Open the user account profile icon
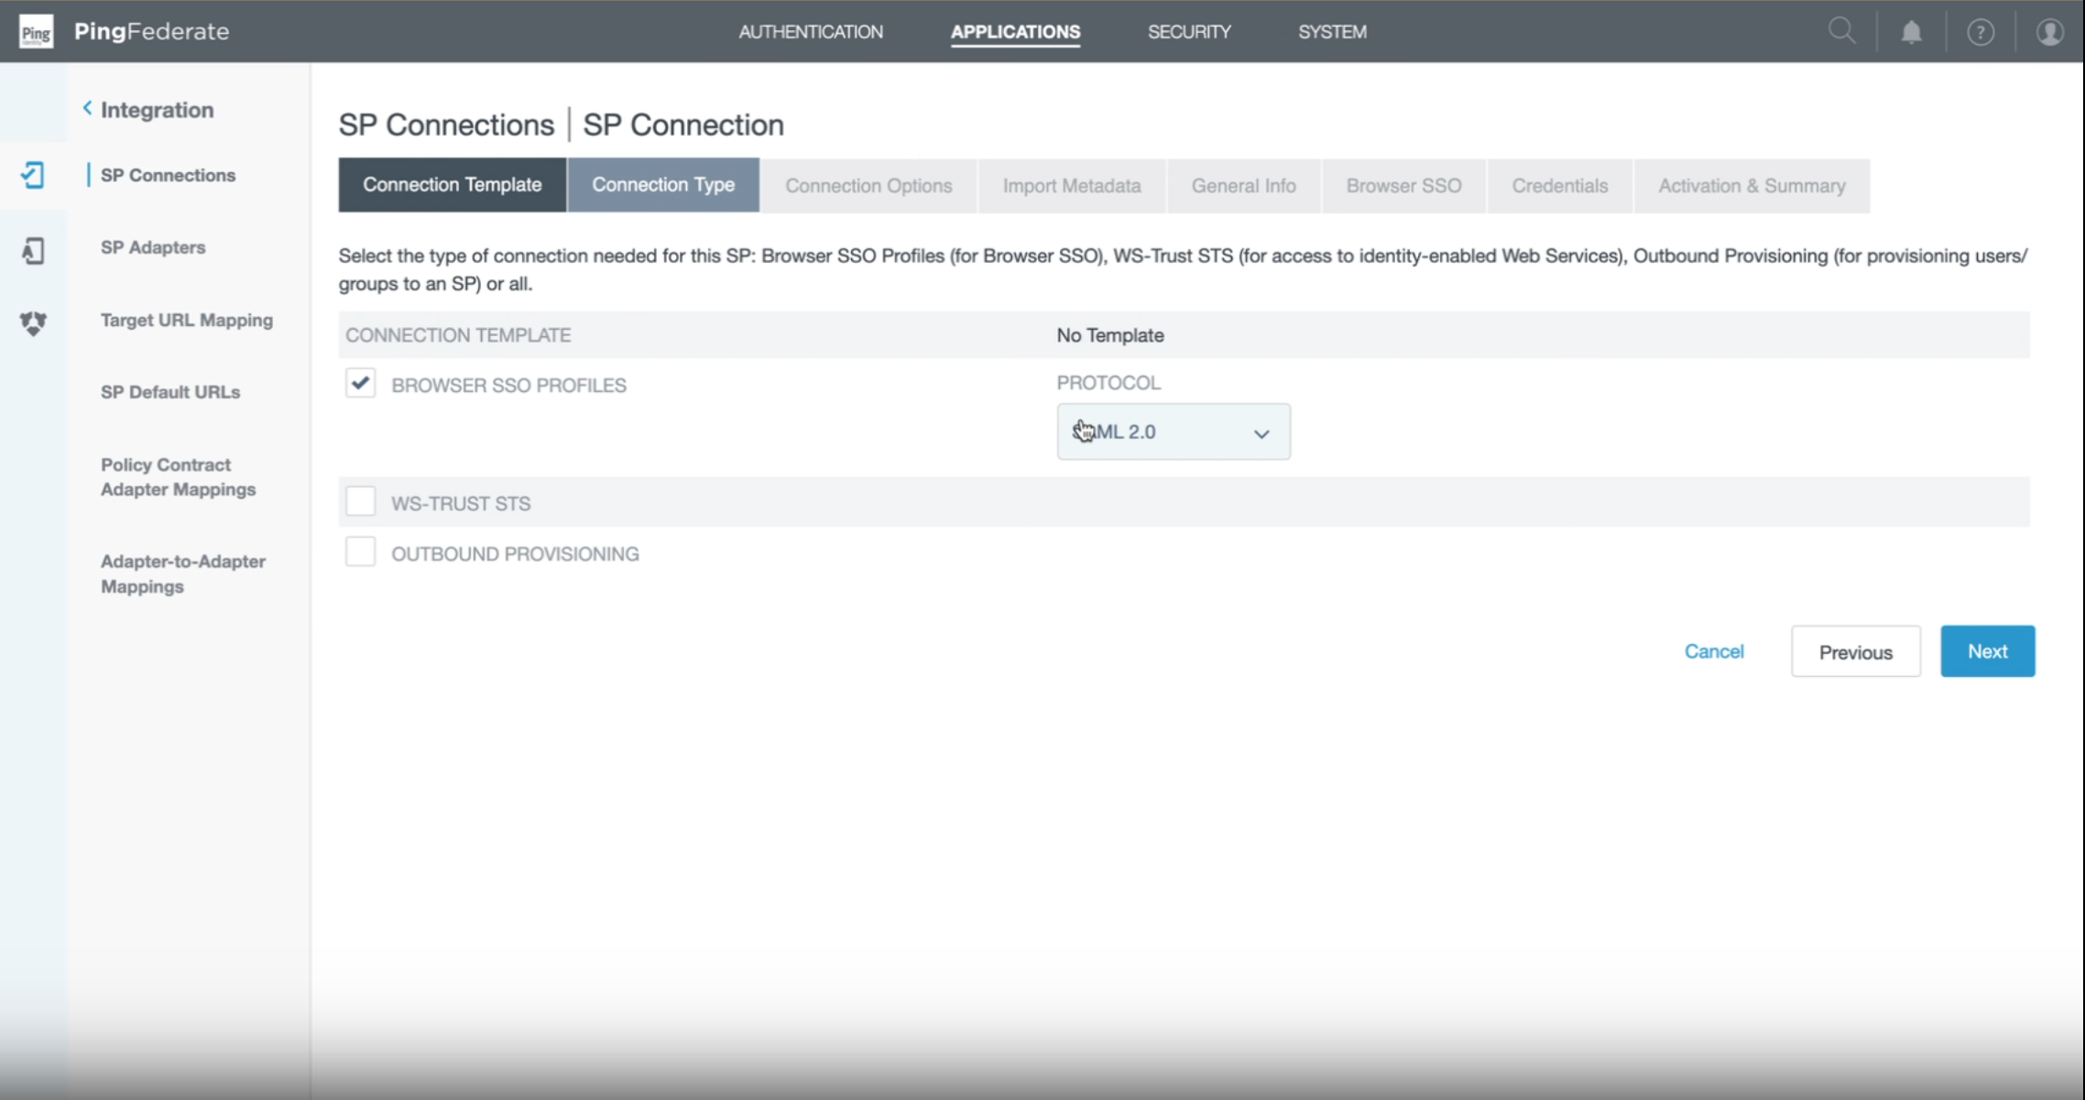Viewport: 2085px width, 1100px height. click(2049, 32)
